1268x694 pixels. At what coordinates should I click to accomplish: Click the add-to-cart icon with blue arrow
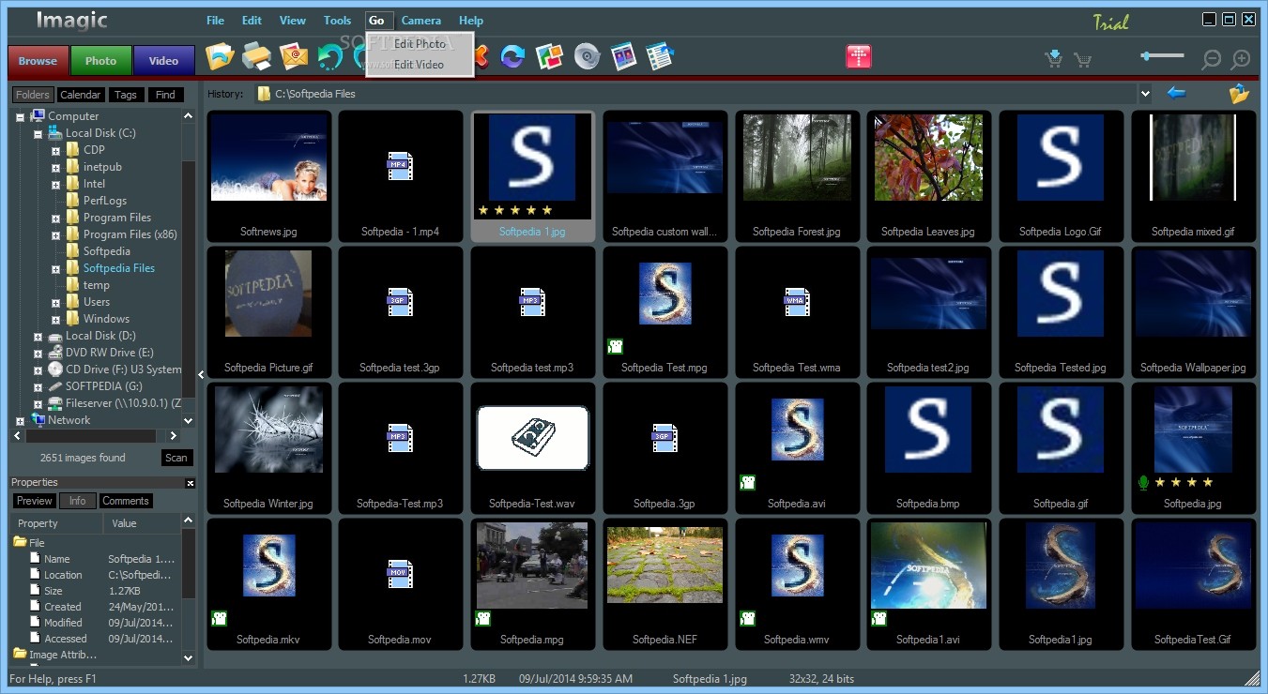(1054, 59)
